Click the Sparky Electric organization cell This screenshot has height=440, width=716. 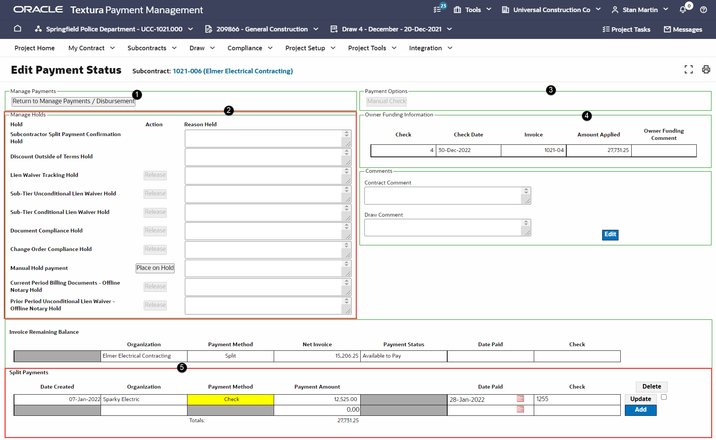(x=144, y=400)
